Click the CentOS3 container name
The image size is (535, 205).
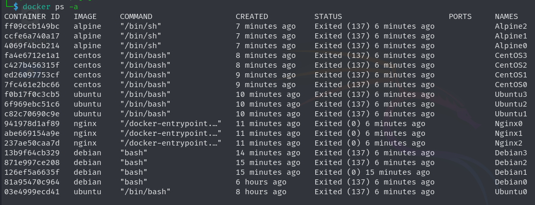(x=511, y=55)
